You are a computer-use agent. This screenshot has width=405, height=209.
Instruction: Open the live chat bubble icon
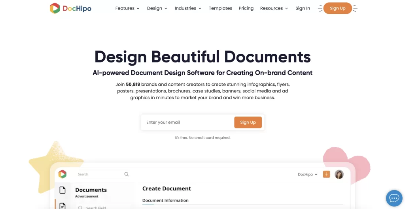point(394,198)
